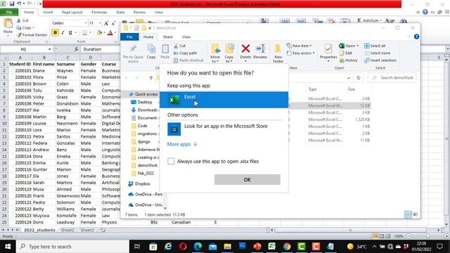Click the Windows taskbar search box

pyautogui.click(x=72, y=247)
